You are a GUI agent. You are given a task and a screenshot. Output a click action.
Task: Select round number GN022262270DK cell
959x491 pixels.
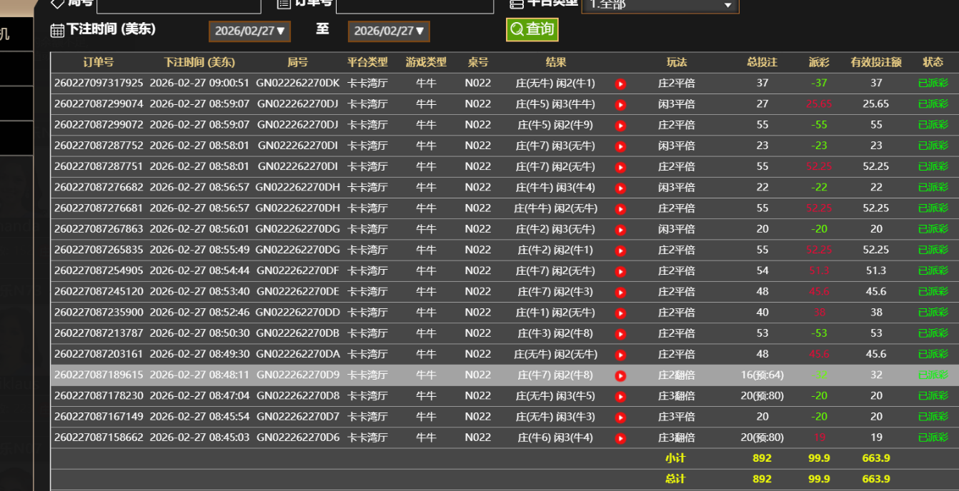(297, 83)
